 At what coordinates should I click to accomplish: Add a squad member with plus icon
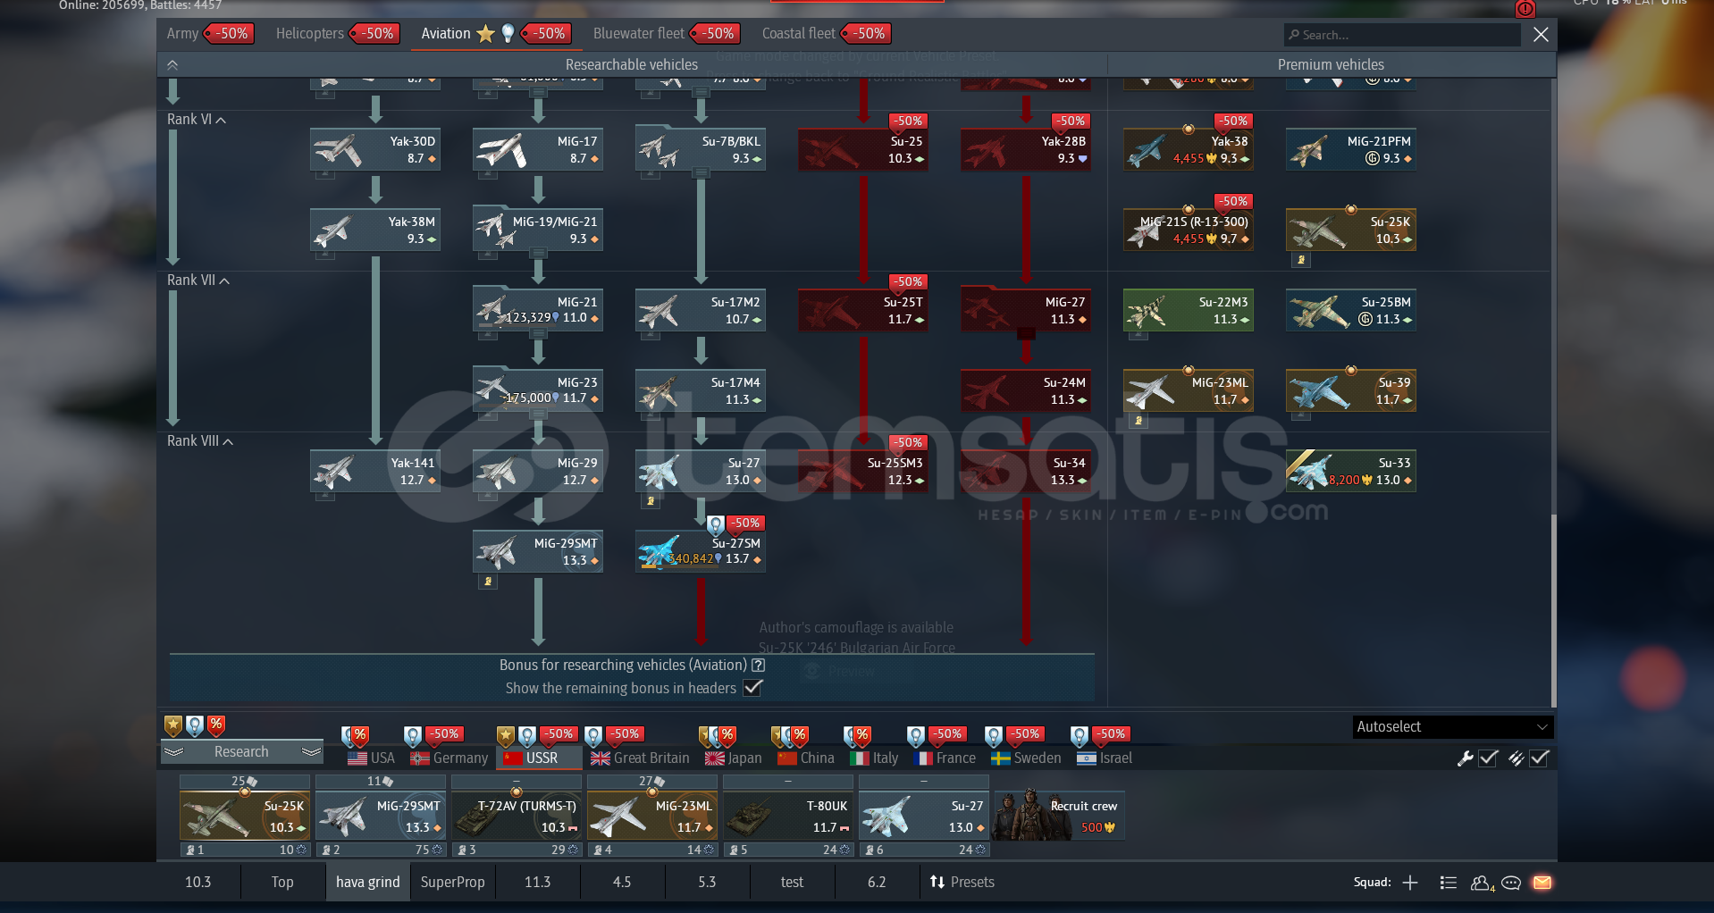[1410, 883]
